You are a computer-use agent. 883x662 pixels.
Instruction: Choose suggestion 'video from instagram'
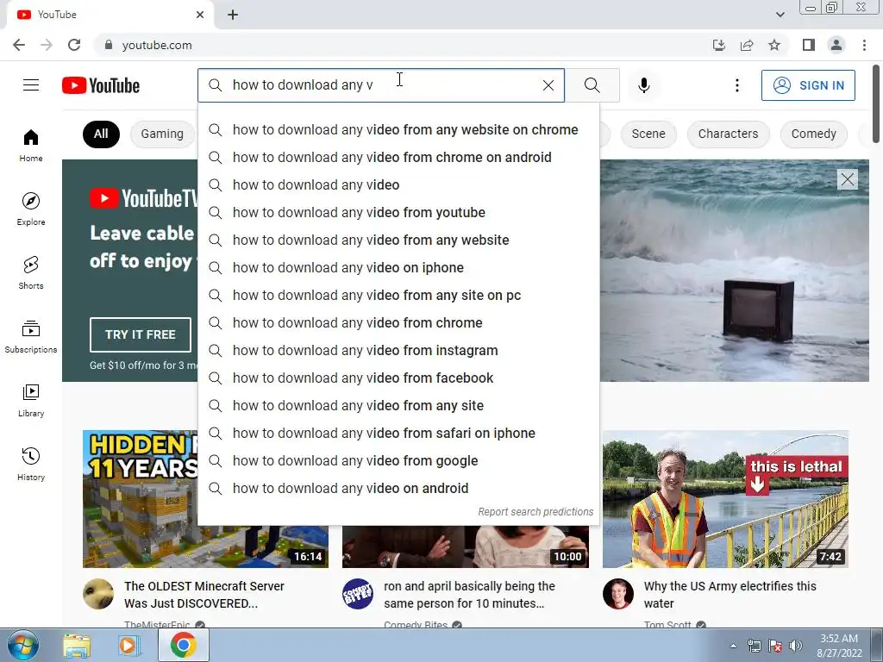[x=398, y=350]
